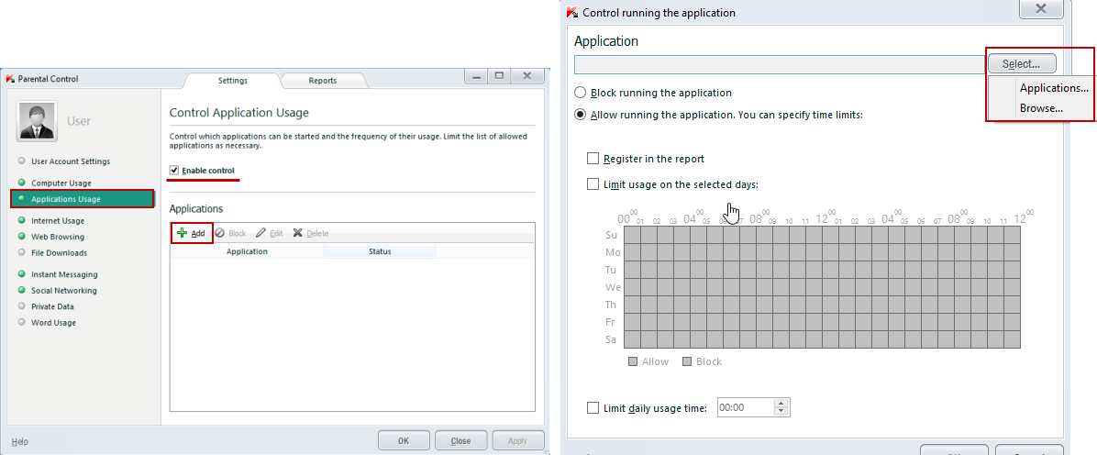Click the Apply button in Parental Control
The width and height of the screenshot is (1097, 455).
point(517,441)
